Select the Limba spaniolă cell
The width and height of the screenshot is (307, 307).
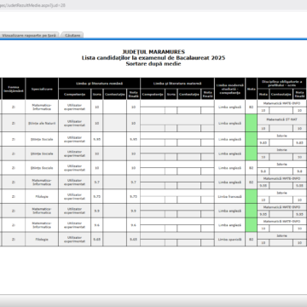pos(230,240)
